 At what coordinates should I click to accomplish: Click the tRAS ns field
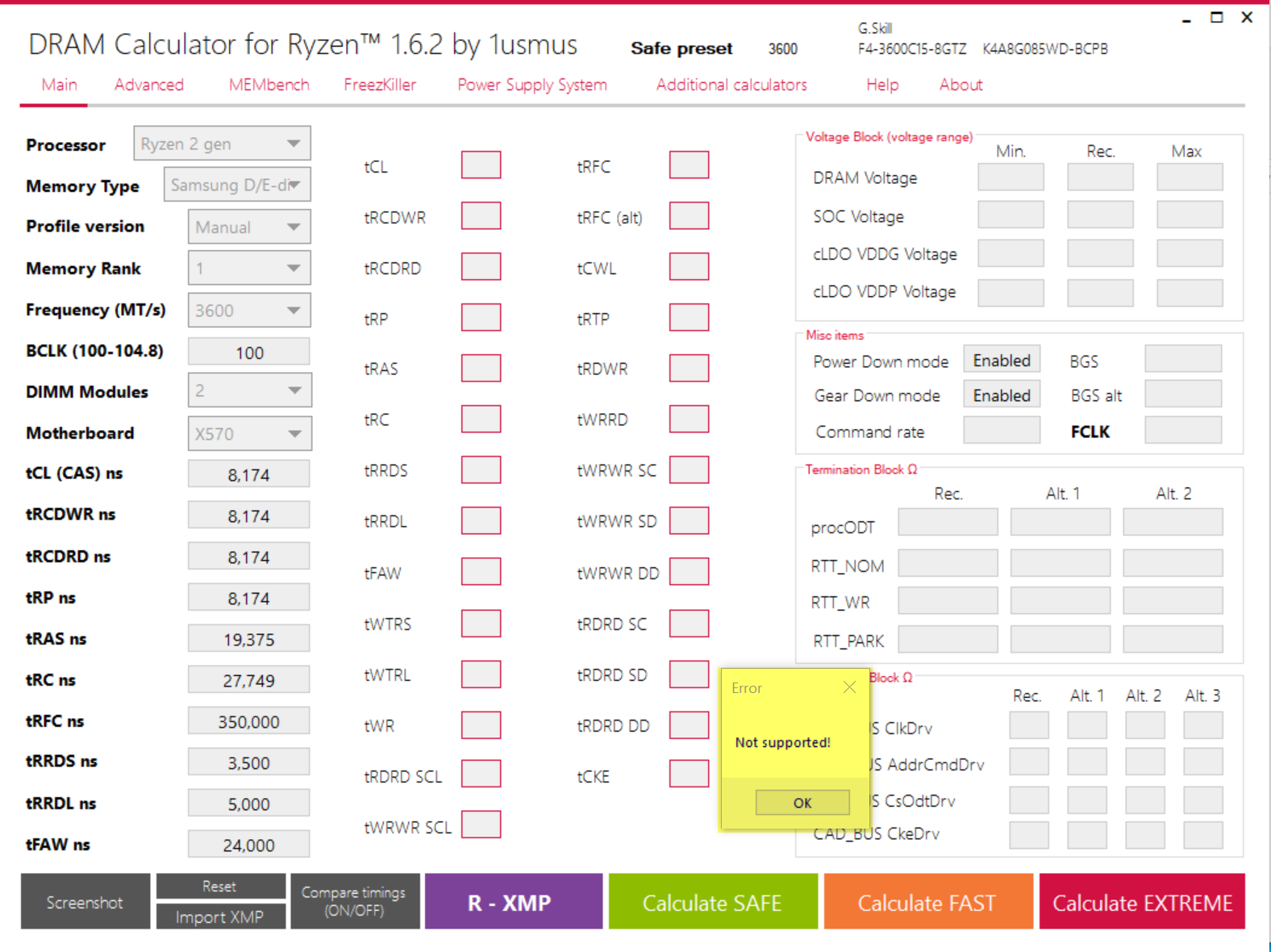pyautogui.click(x=249, y=639)
